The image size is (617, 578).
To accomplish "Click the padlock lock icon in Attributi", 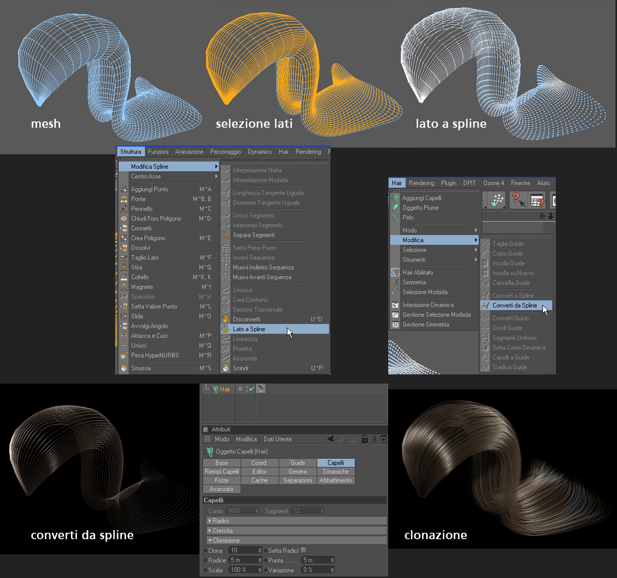I will pyautogui.click(x=365, y=439).
